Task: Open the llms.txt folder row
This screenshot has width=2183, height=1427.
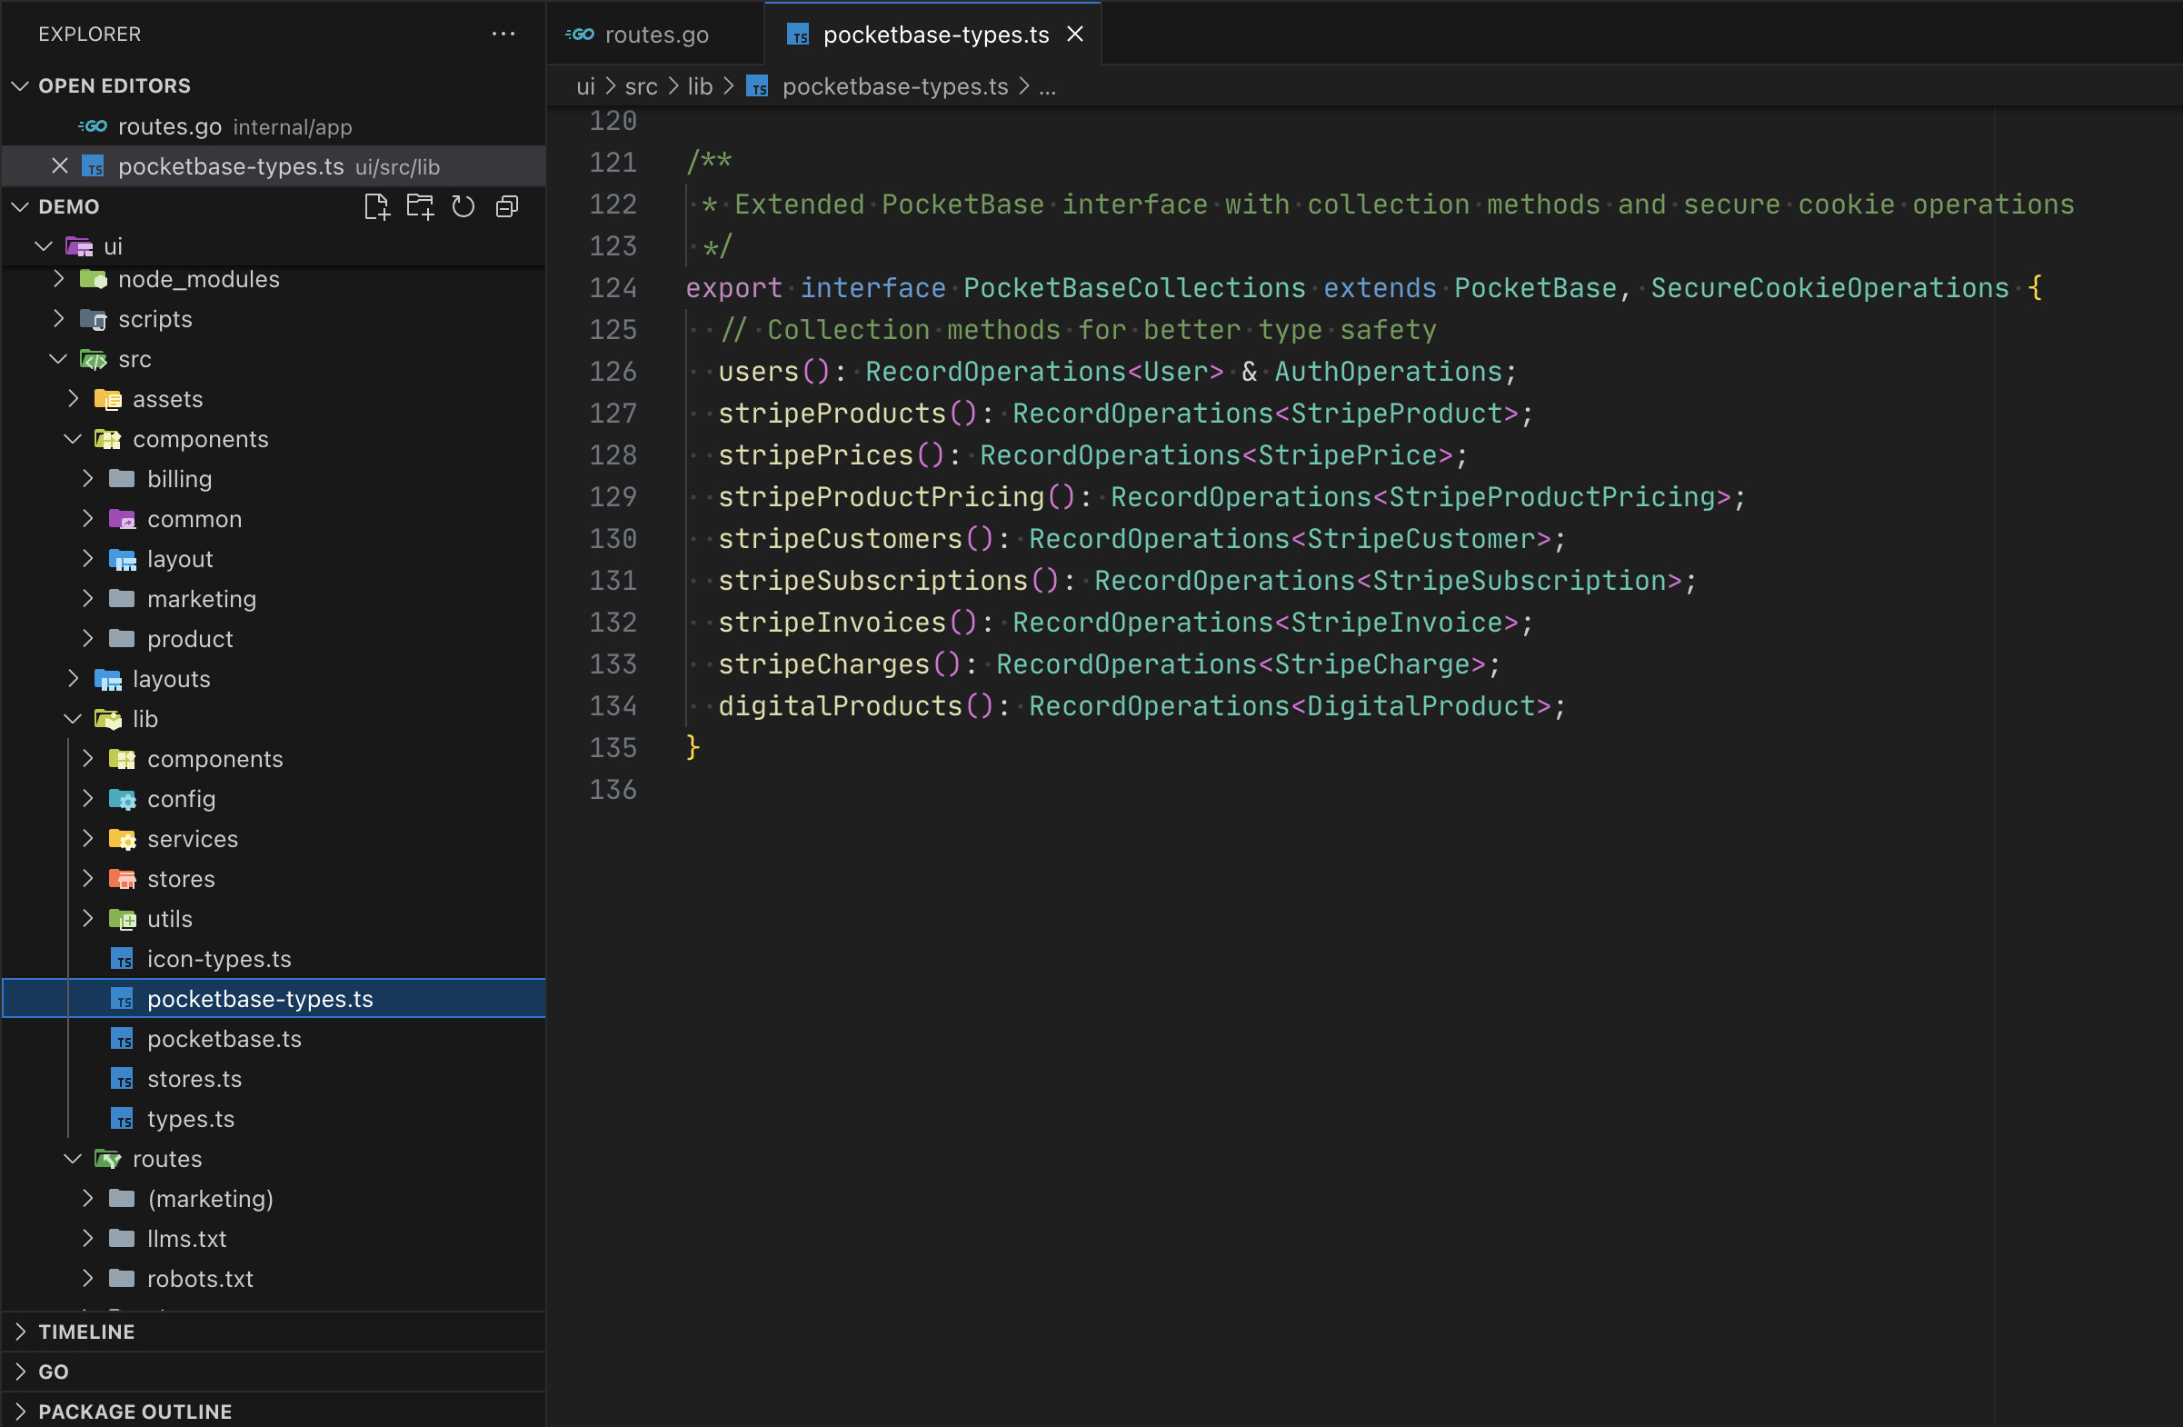Action: tap(274, 1239)
